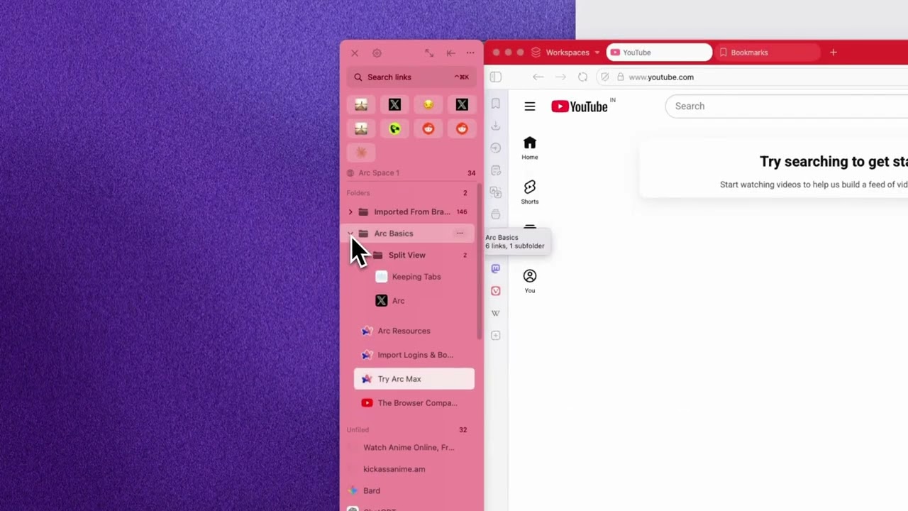Open the Notes panel icon
The image size is (908, 511).
pyautogui.click(x=496, y=170)
